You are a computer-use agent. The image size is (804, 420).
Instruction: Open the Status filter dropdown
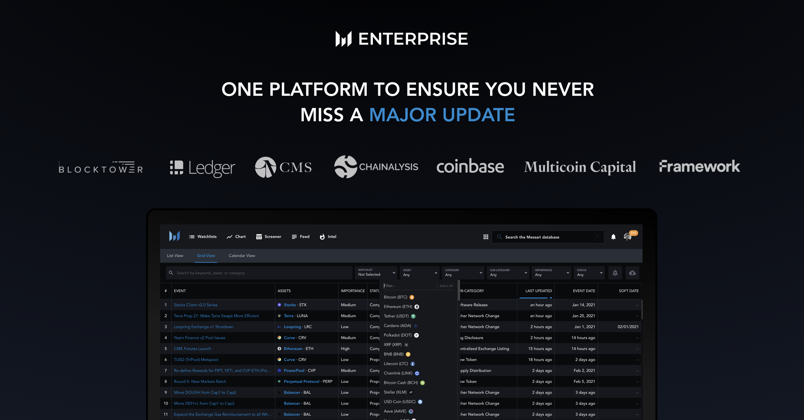(589, 273)
